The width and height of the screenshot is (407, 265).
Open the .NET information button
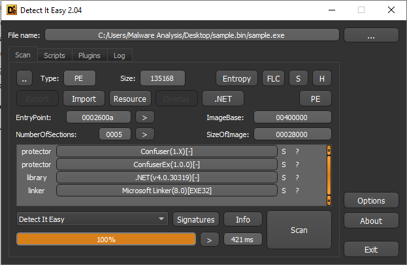coord(223,99)
